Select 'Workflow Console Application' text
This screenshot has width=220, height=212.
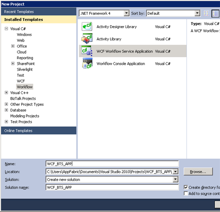pyautogui.click(x=121, y=64)
